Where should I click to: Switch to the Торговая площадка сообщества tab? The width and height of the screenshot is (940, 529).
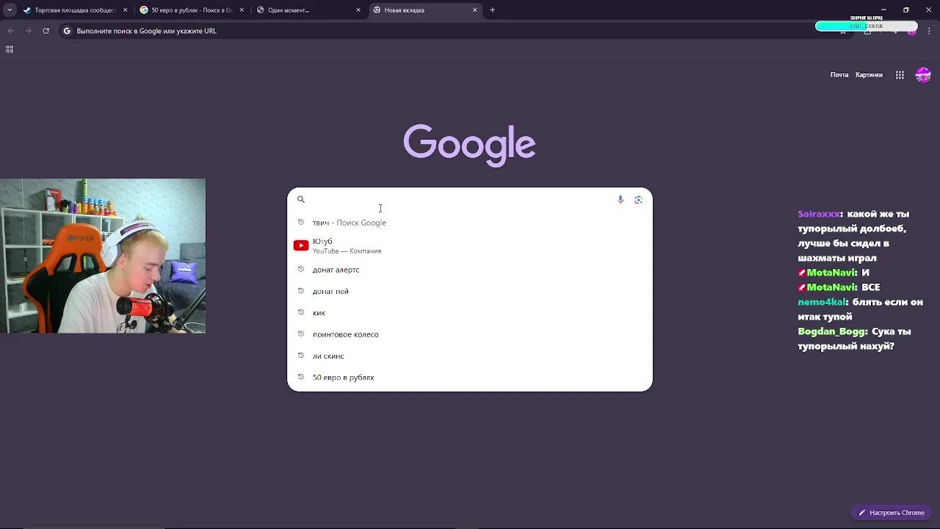tap(74, 10)
